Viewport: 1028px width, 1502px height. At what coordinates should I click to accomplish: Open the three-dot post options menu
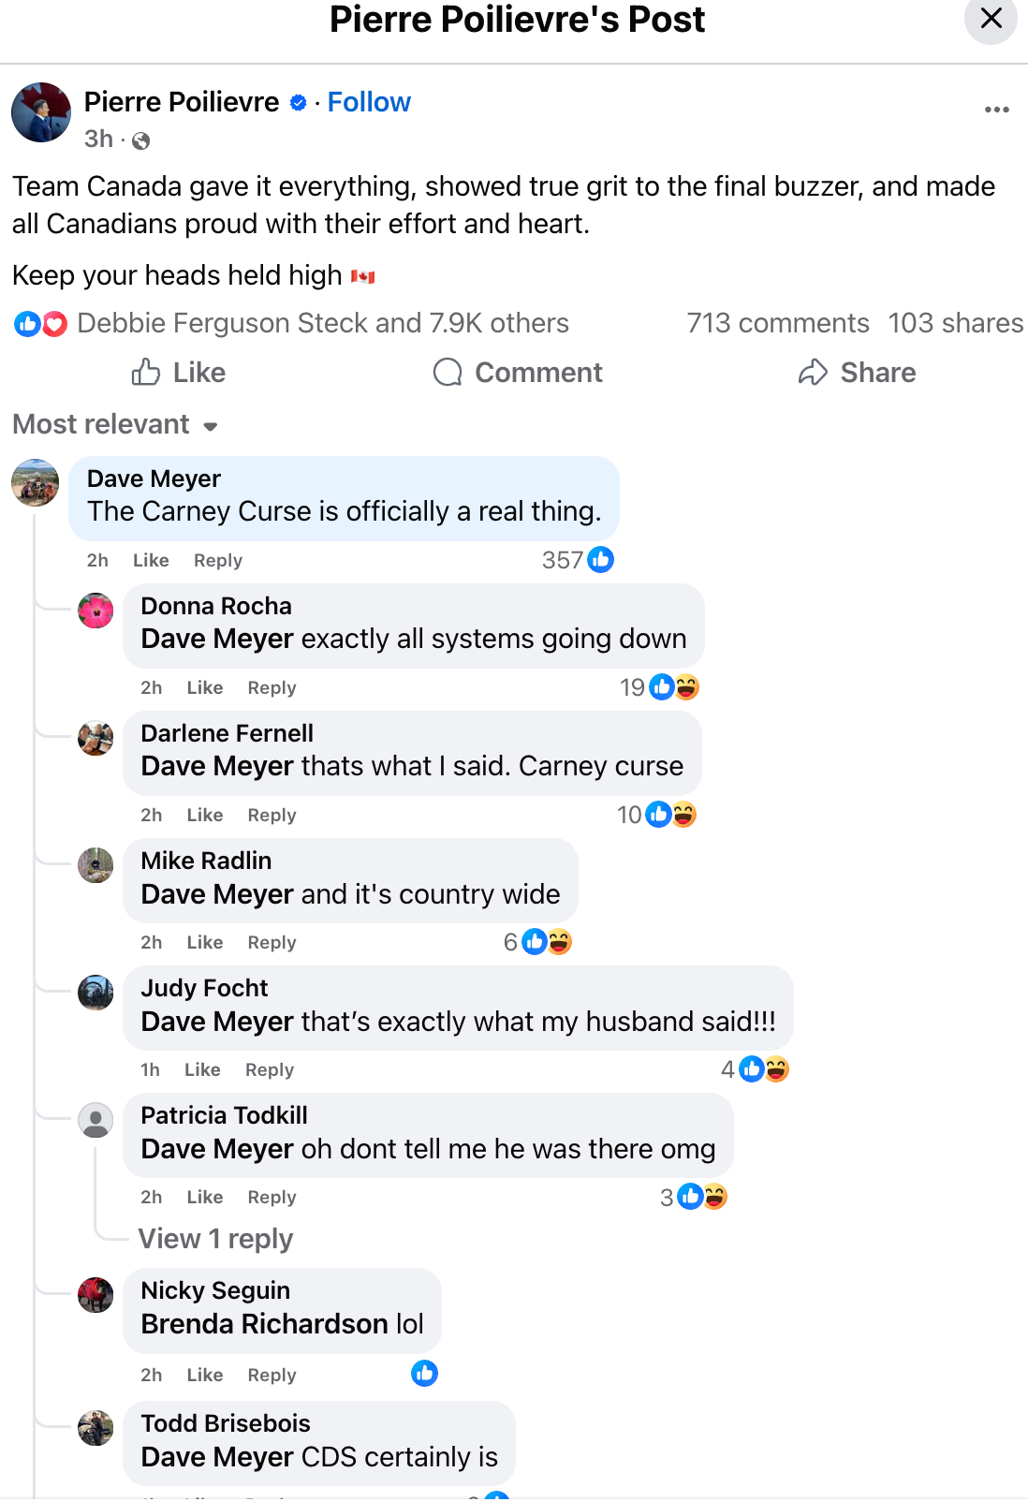[x=996, y=110]
